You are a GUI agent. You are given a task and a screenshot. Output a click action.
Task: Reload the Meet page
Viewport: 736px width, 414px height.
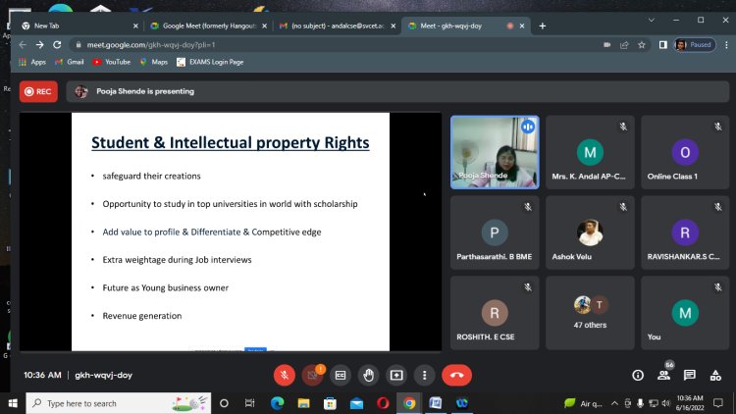coord(57,44)
